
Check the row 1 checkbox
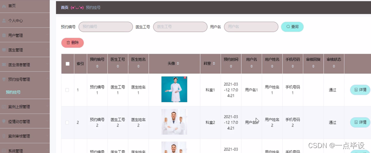coord(67,90)
